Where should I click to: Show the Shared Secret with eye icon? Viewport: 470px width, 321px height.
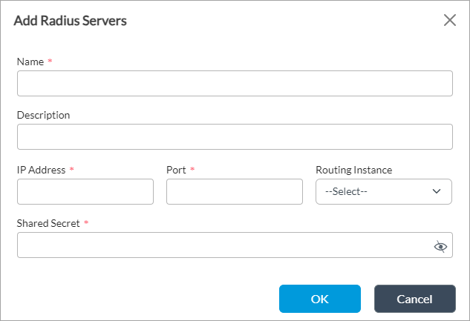click(x=440, y=247)
